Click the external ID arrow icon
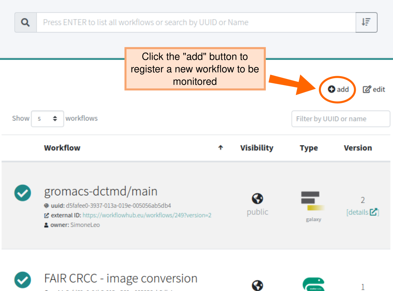Screen dimensions: 393x291 click(x=46, y=216)
